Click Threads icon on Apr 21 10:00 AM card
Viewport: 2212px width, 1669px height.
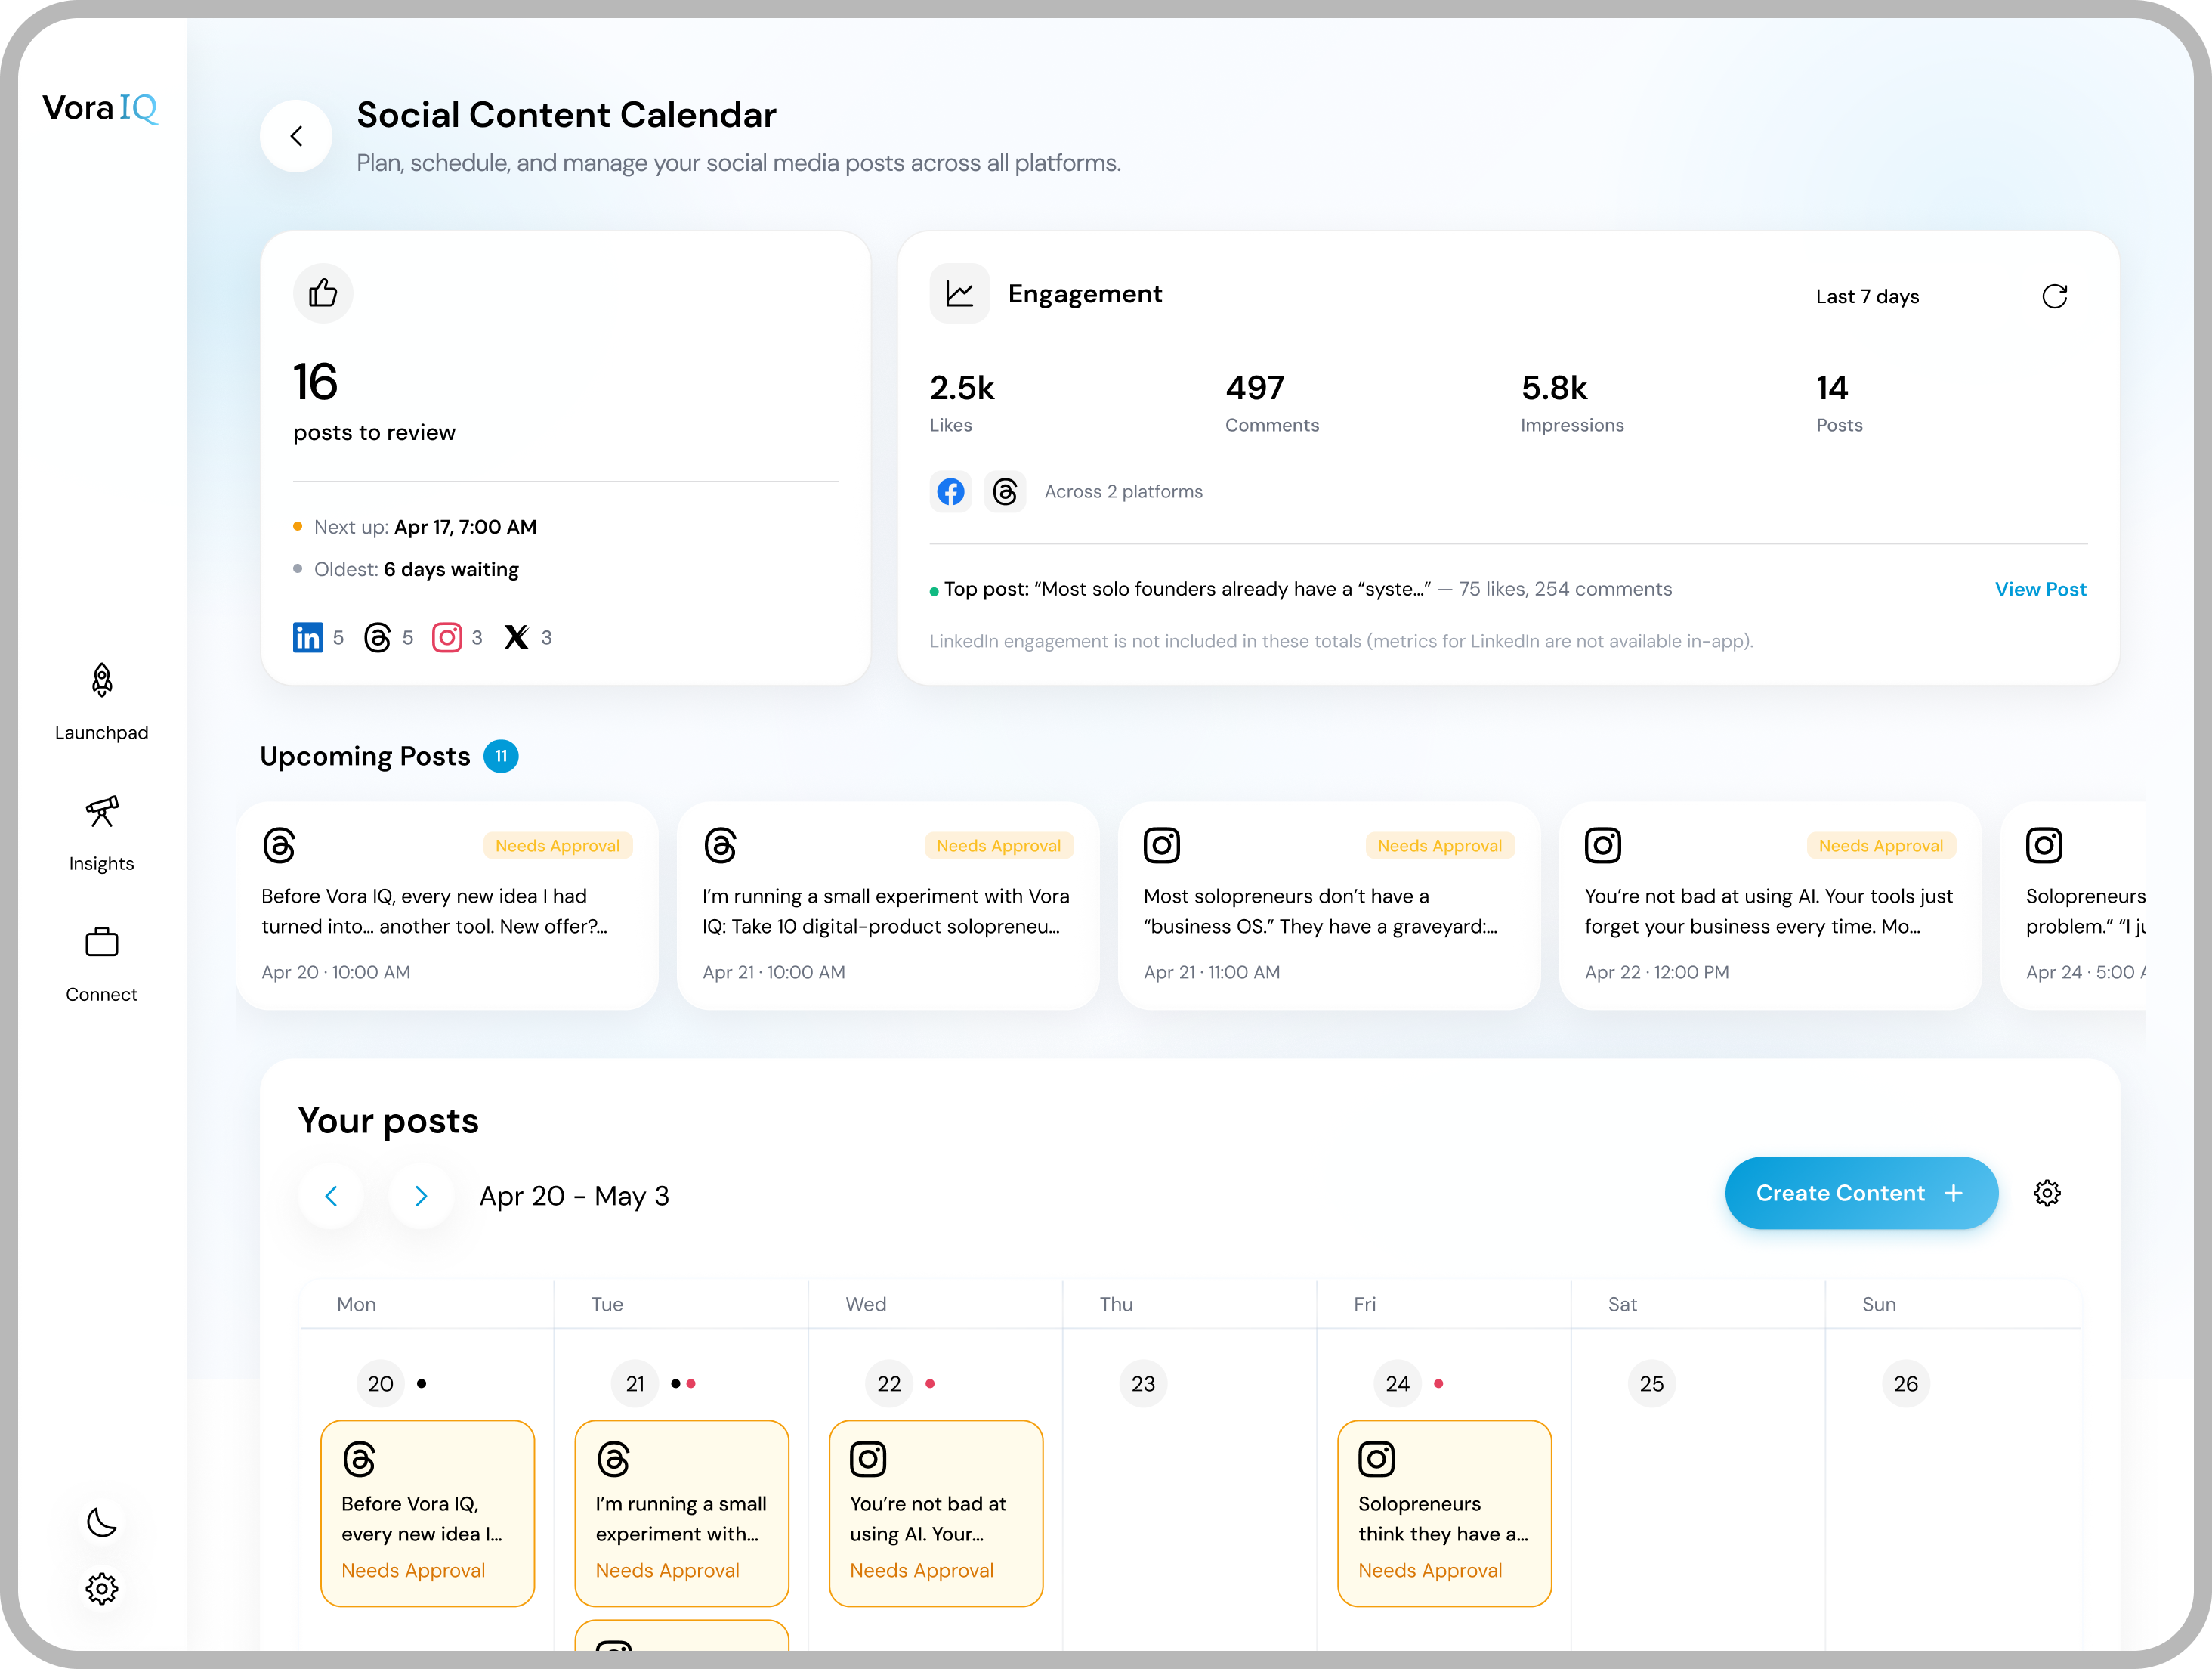click(x=721, y=846)
